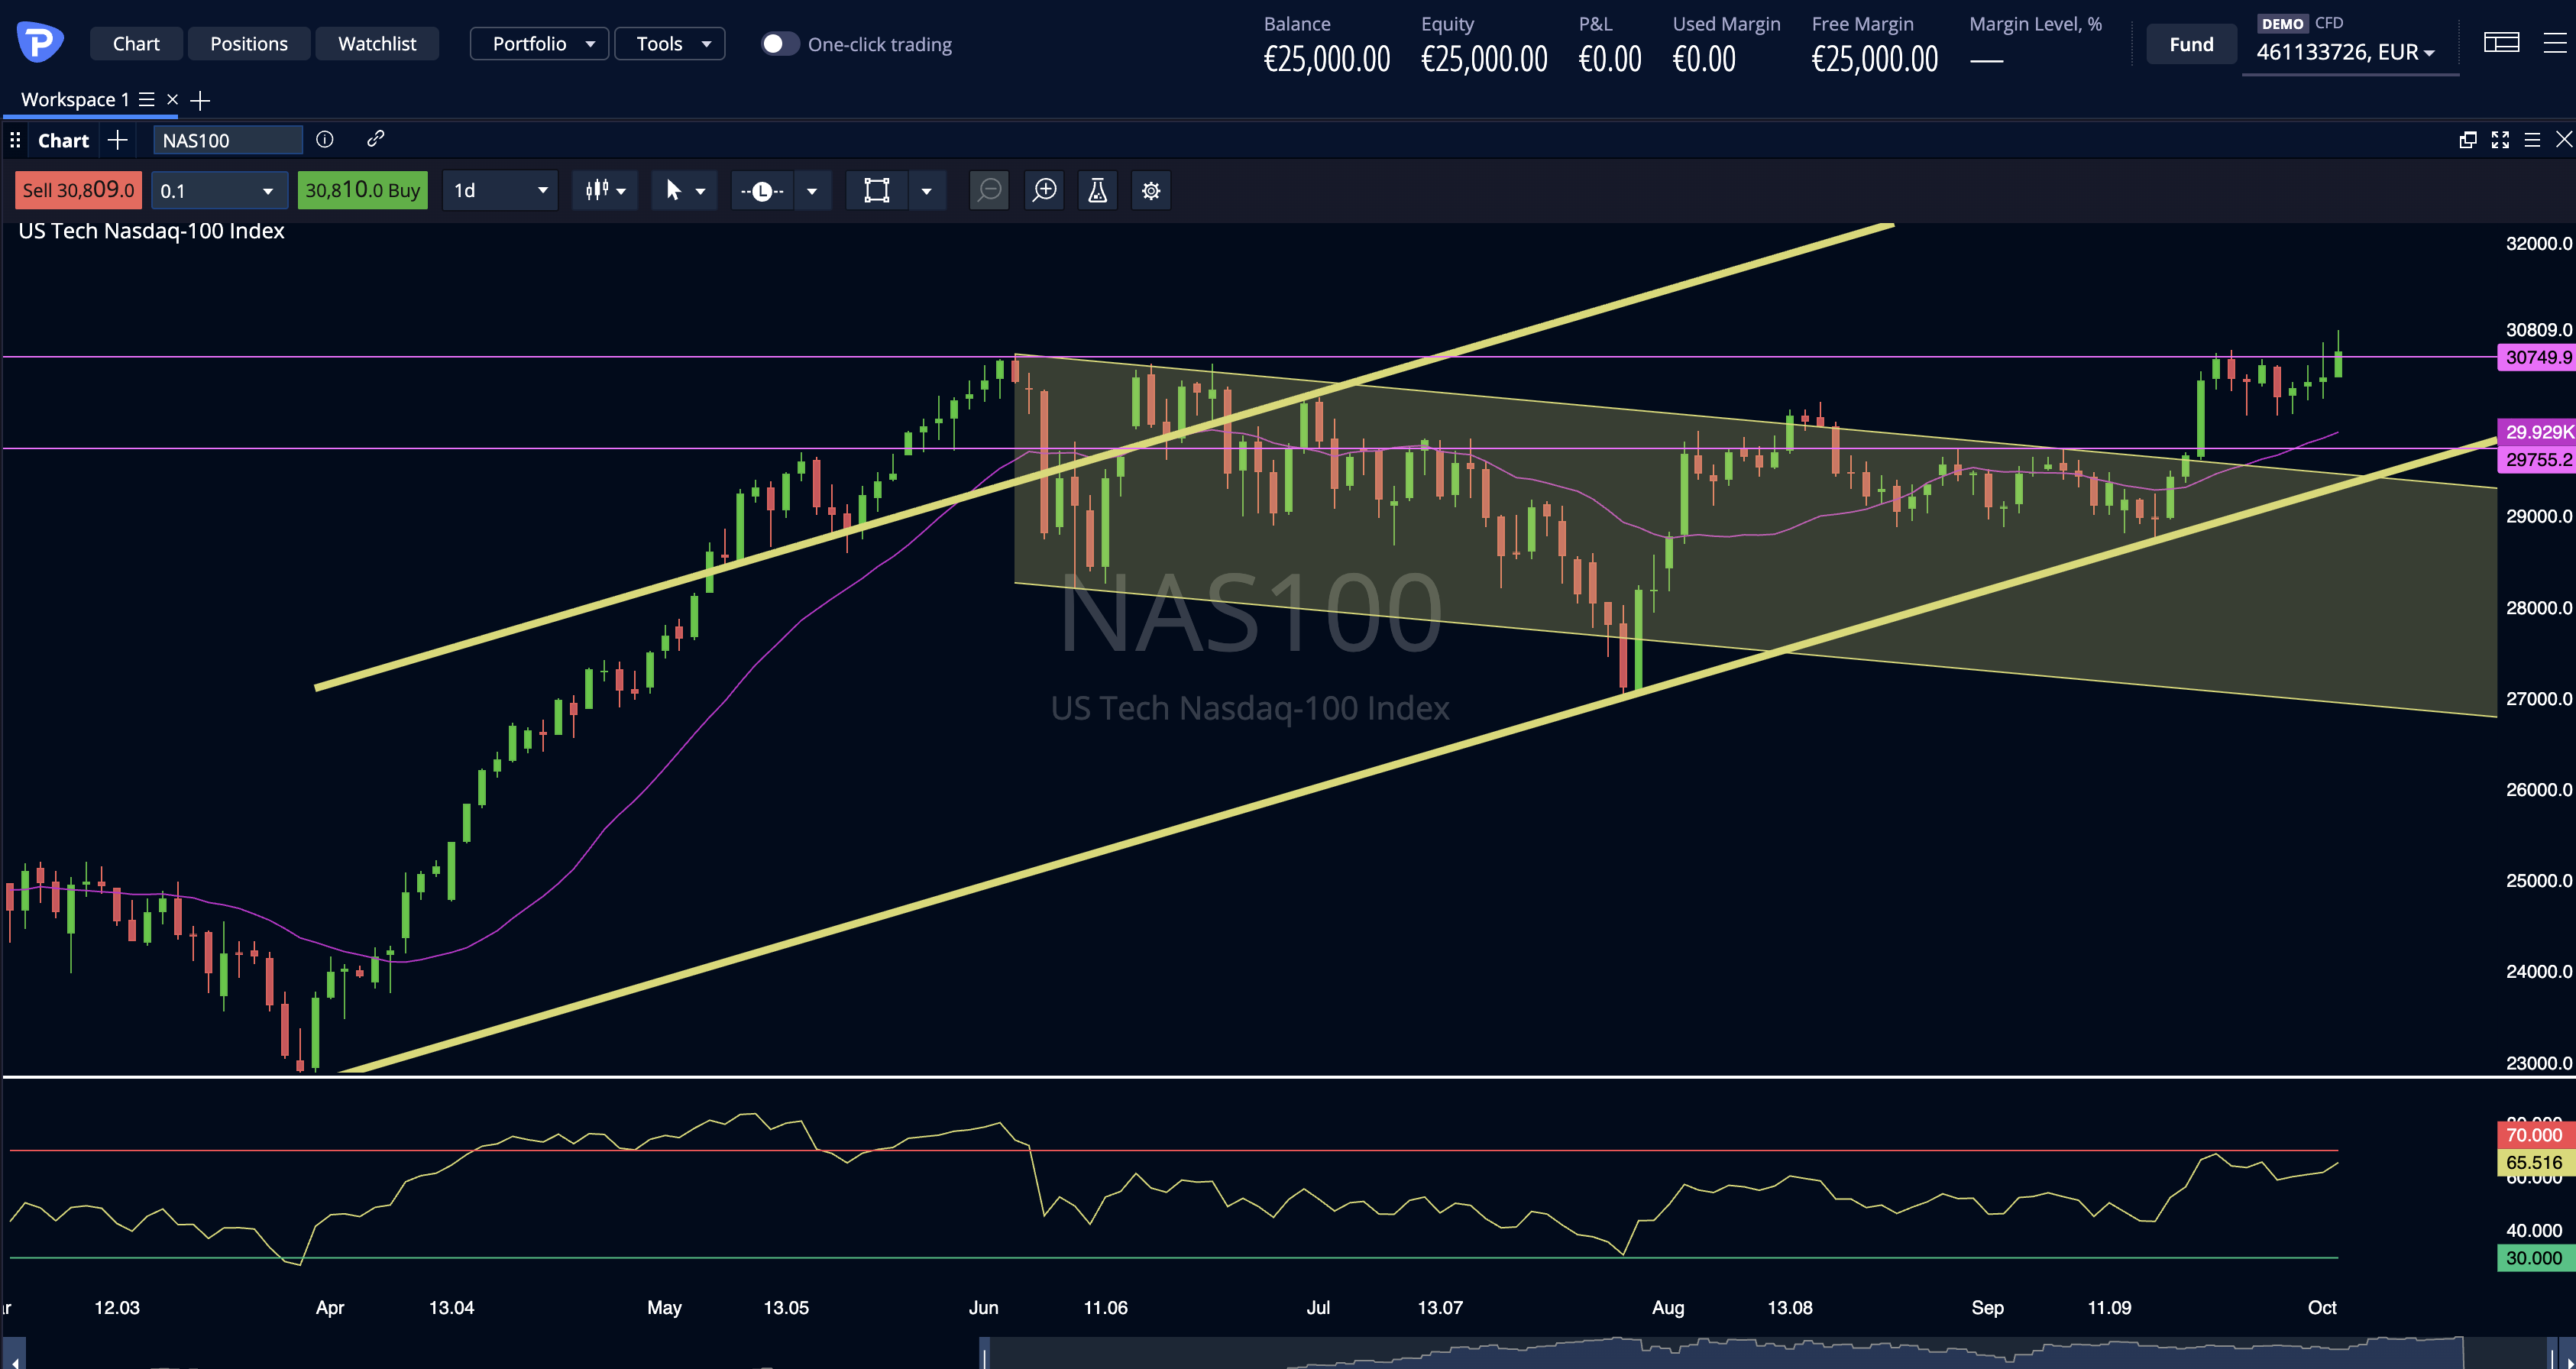Image resolution: width=2576 pixels, height=1369 pixels.
Task: Select the Workspace 1 tab
Action: pos(75,100)
